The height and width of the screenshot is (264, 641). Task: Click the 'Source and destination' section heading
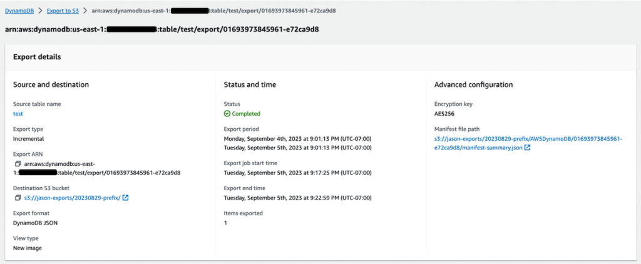pos(51,85)
